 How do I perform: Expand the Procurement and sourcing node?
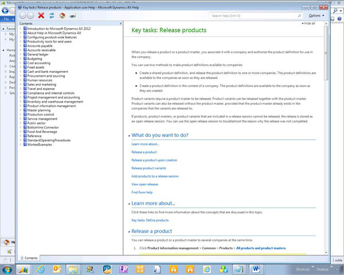click(21, 76)
